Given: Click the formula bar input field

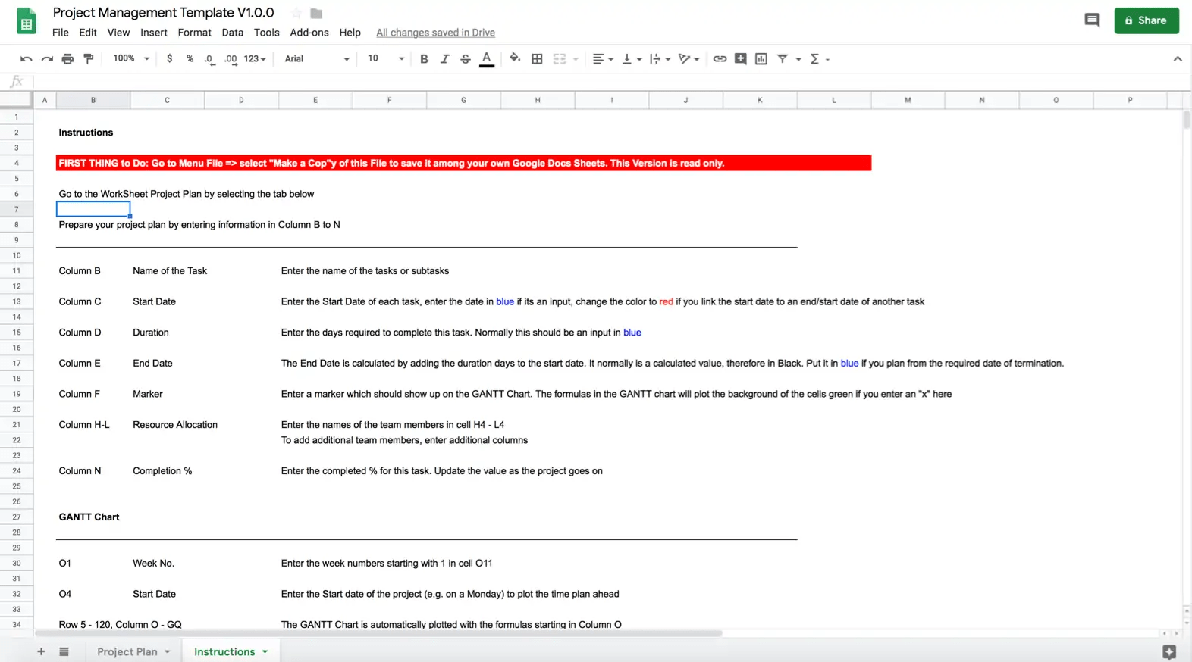Looking at the screenshot, I should [x=607, y=82].
